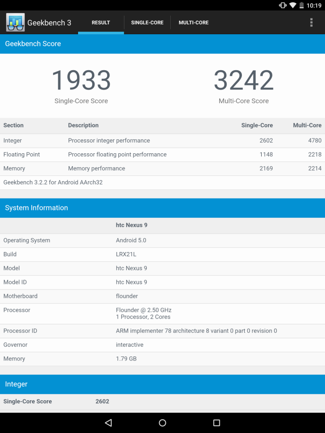Select the RESULT tab
The width and height of the screenshot is (325, 433).
pyautogui.click(x=101, y=23)
